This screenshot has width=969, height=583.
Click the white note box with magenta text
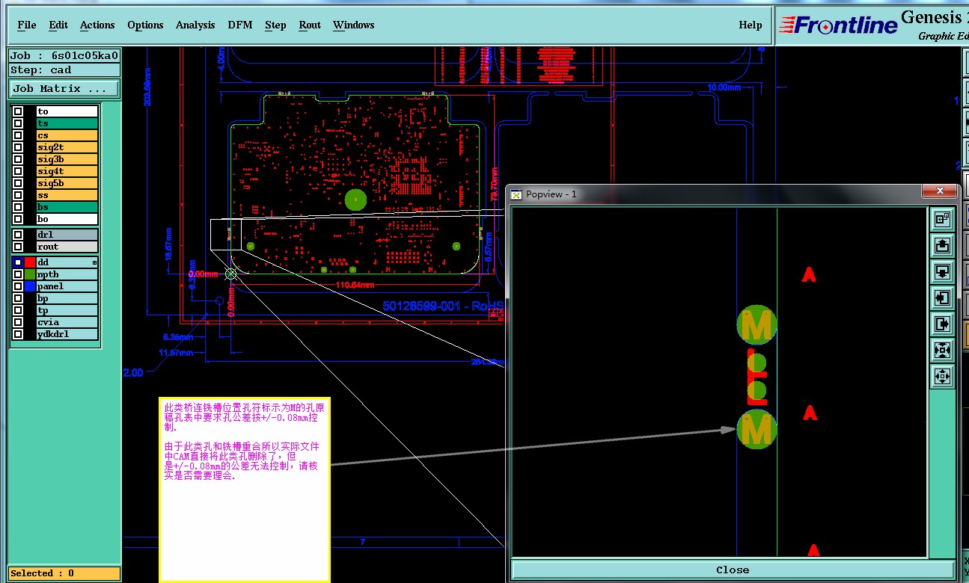pos(245,490)
